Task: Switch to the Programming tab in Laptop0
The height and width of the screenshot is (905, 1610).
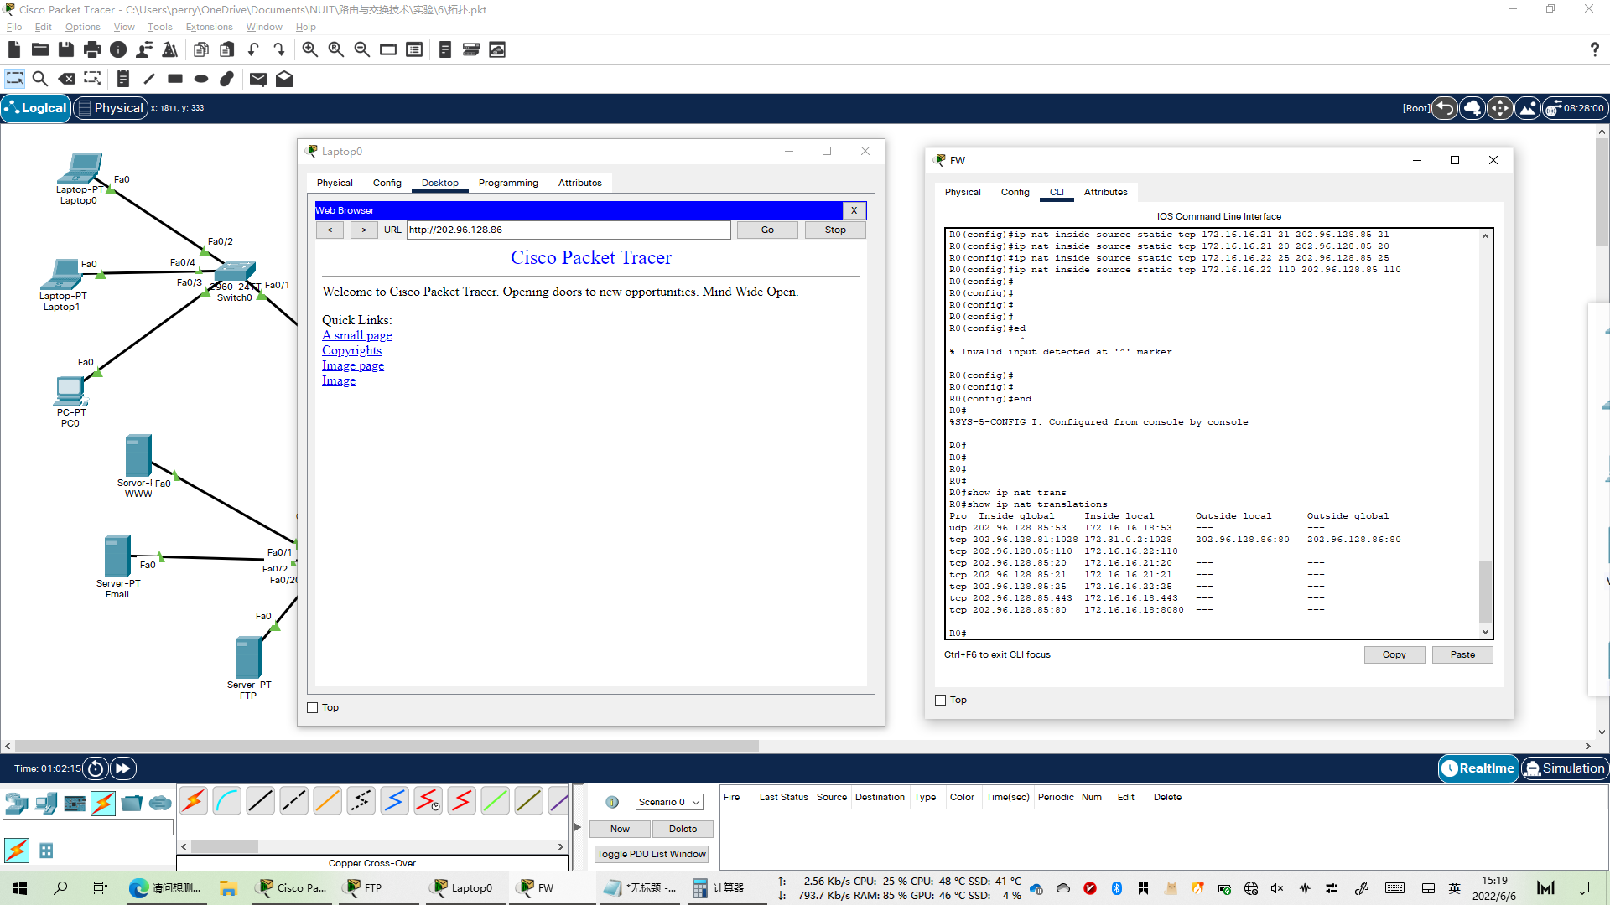Action: pos(508,183)
